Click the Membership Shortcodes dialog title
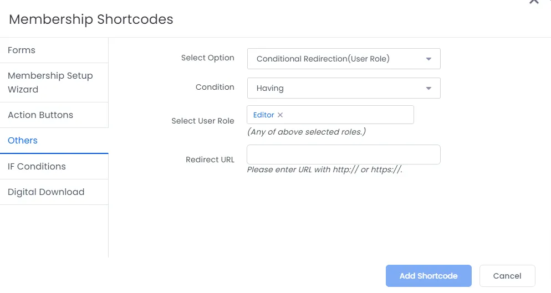The image size is (551, 293). 91,19
